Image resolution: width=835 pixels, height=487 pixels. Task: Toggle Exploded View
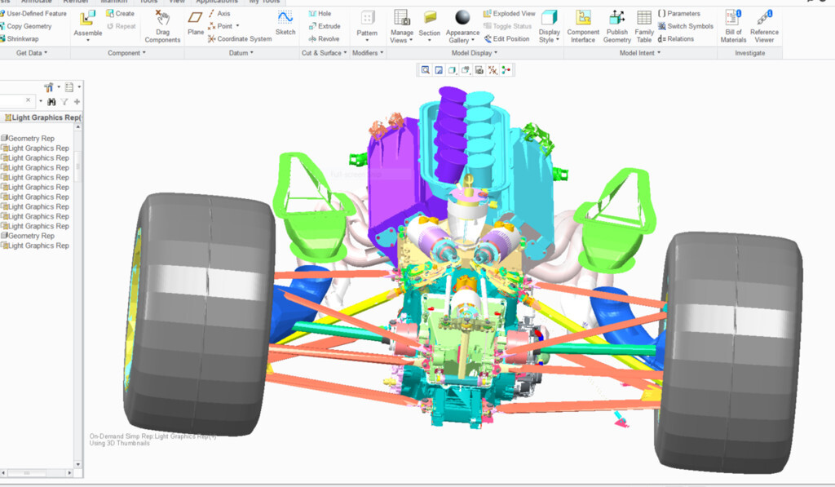click(x=509, y=13)
